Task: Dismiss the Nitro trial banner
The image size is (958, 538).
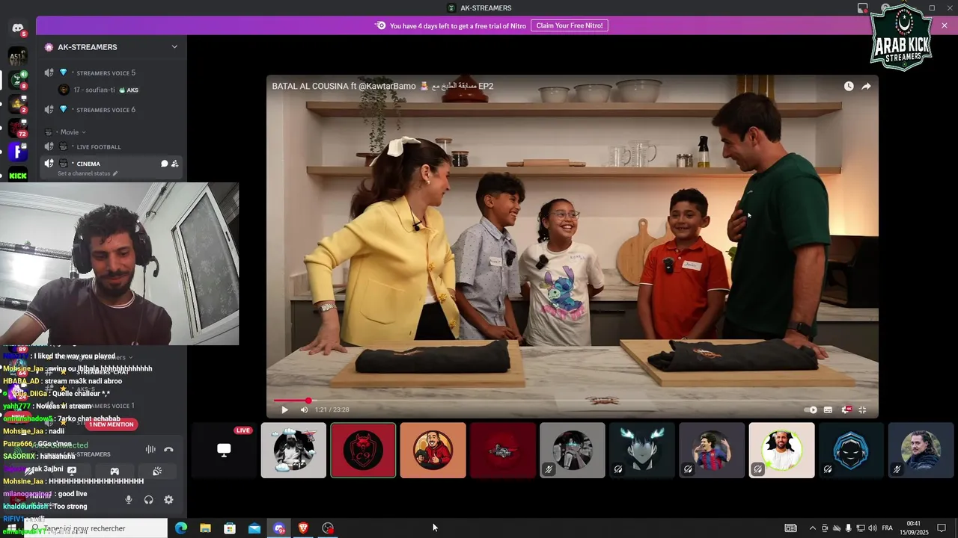Action: coord(945,25)
